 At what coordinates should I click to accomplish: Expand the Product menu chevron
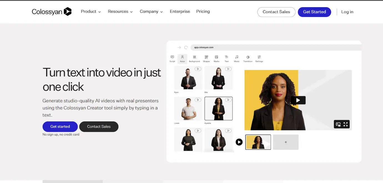(99, 12)
